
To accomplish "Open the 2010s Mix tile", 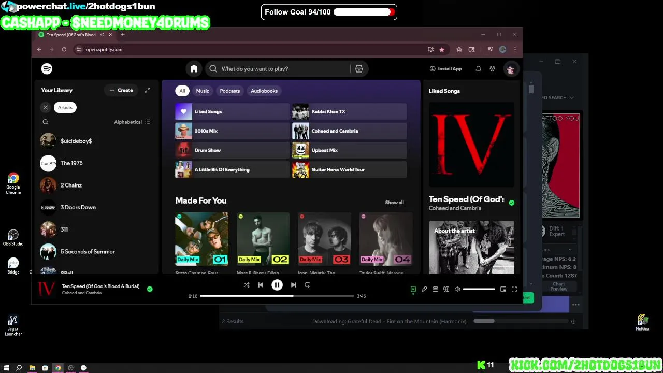I will coord(232,131).
